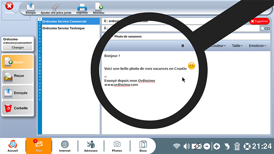
Task: Click the red Supprimer button
Action: (259, 21)
